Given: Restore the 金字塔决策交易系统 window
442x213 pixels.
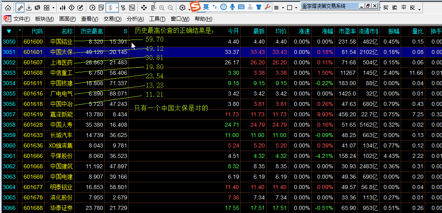Looking at the screenshot, I should coord(368,6).
